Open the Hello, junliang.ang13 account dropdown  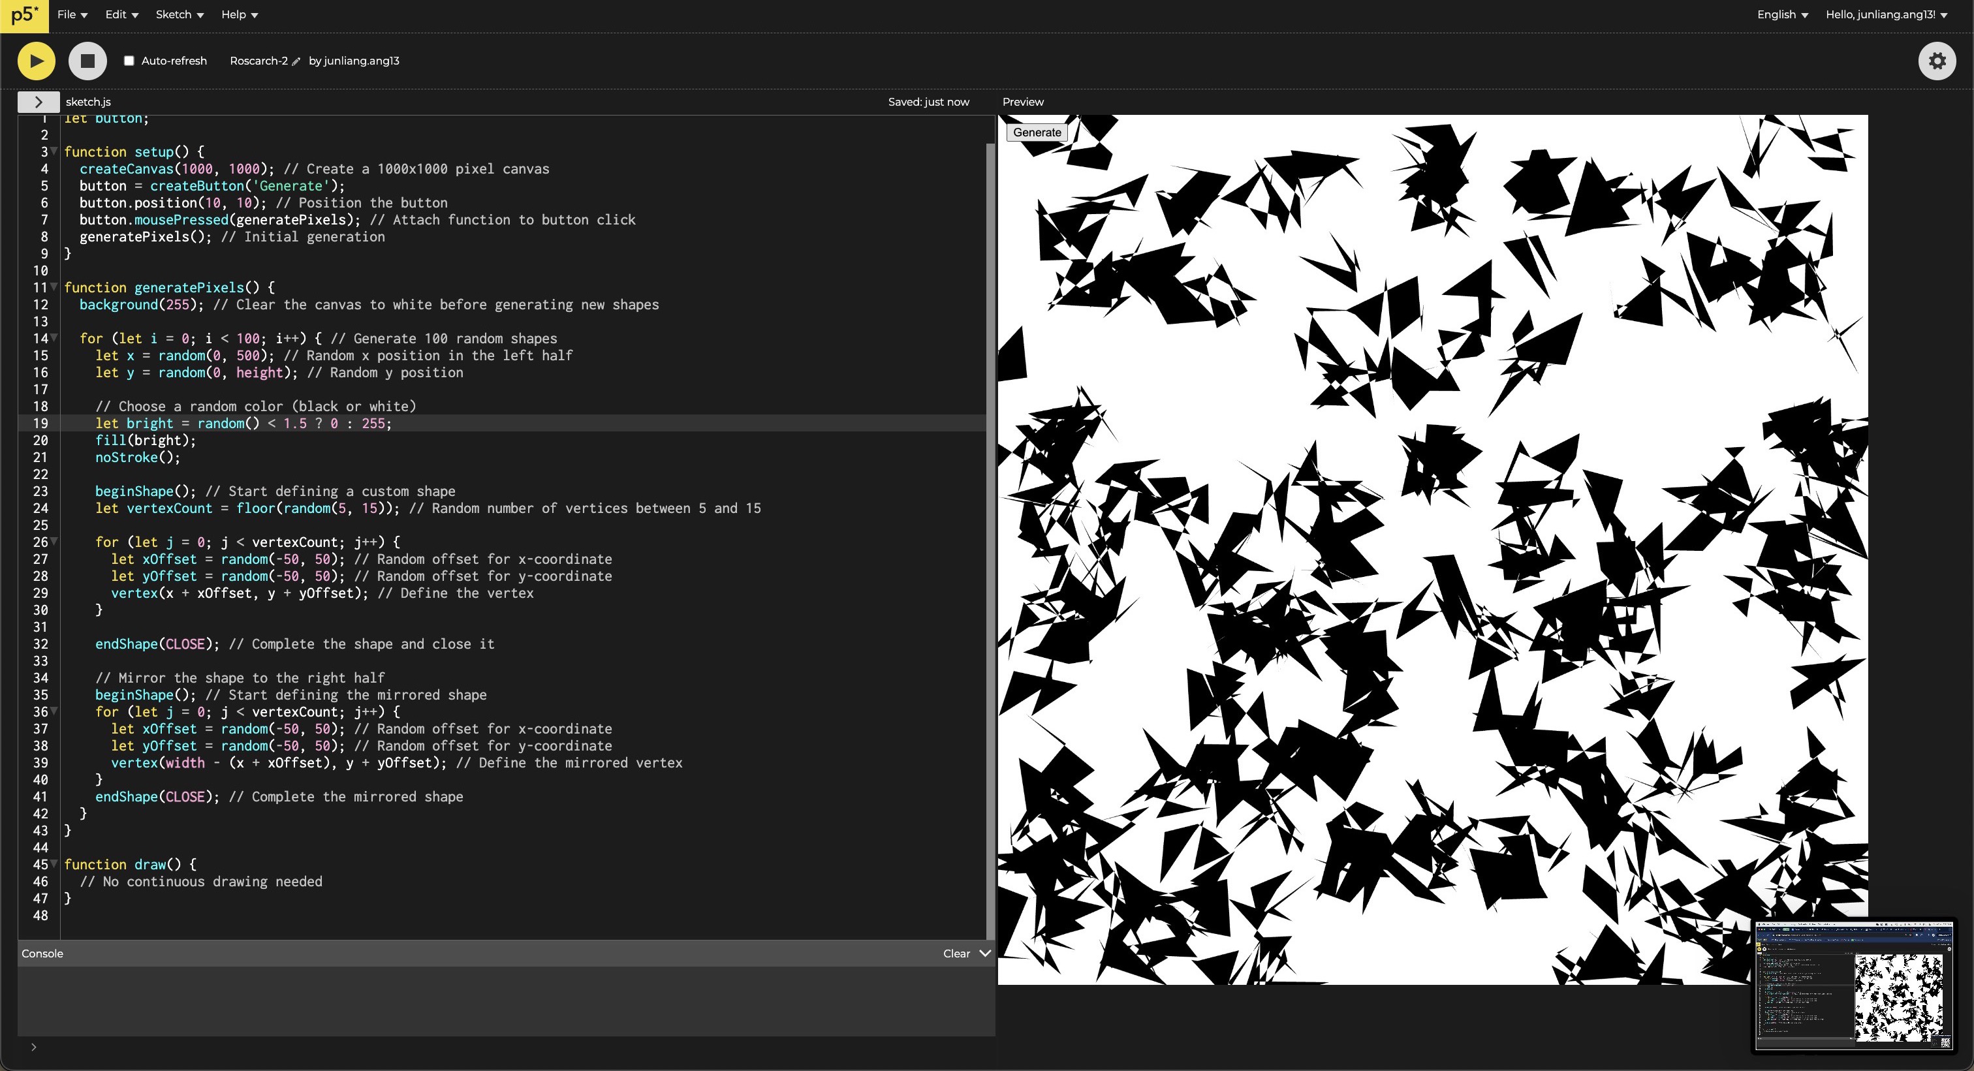click(x=1886, y=14)
